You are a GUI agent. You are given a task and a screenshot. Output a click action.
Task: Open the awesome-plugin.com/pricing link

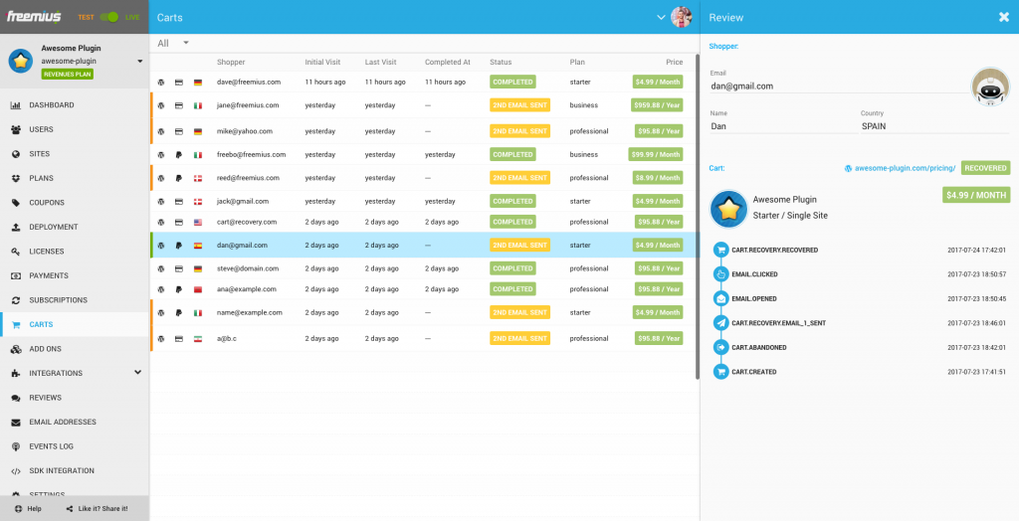point(905,168)
